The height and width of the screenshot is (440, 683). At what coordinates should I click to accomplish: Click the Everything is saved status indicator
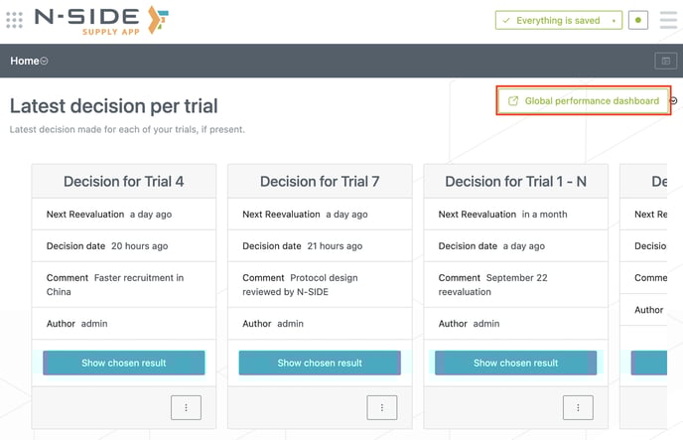[558, 20]
